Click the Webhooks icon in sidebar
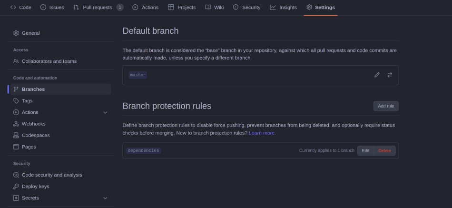 [x=16, y=124]
